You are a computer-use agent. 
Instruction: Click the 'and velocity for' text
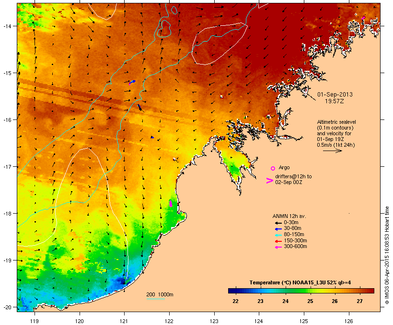coord(334,133)
